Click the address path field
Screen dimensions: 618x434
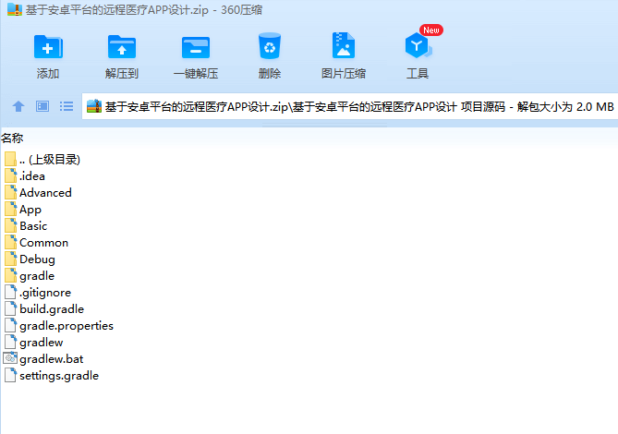pyautogui.click(x=350, y=106)
